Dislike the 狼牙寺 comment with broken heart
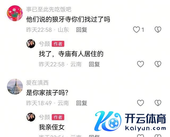The image size is (170, 137). click(x=158, y=29)
